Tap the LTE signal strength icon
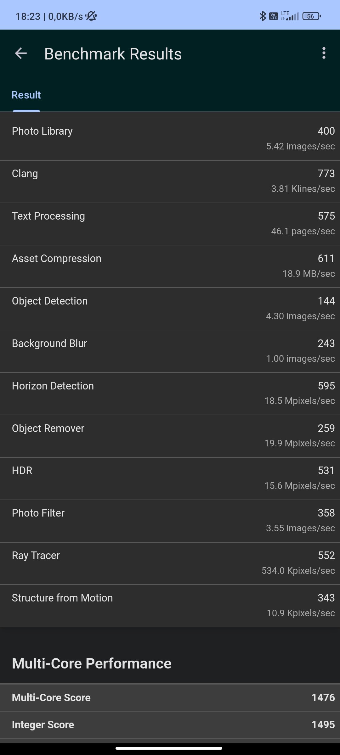 (290, 16)
